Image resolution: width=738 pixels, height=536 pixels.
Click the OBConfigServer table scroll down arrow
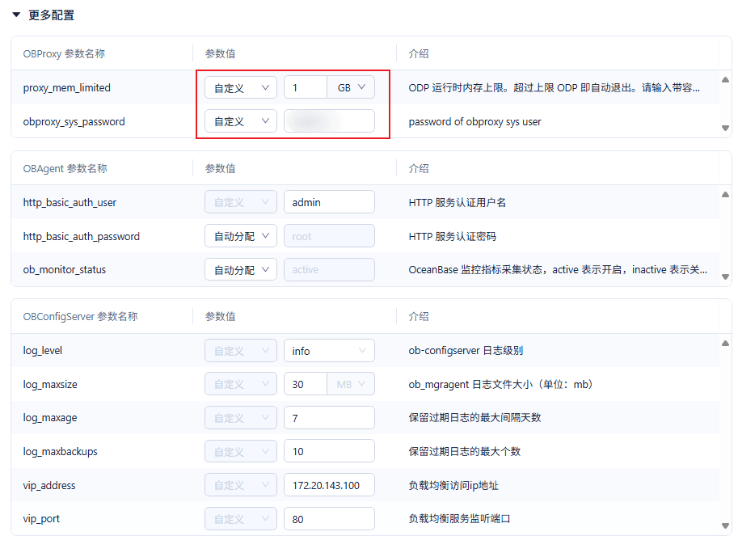725,525
